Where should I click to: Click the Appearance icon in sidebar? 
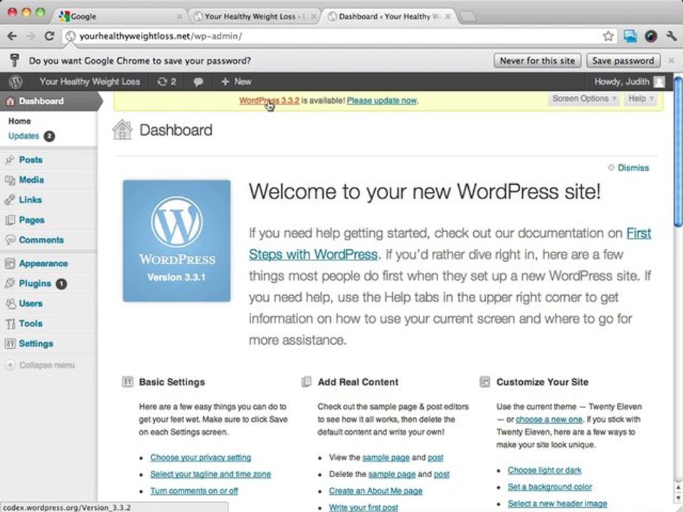(x=10, y=263)
